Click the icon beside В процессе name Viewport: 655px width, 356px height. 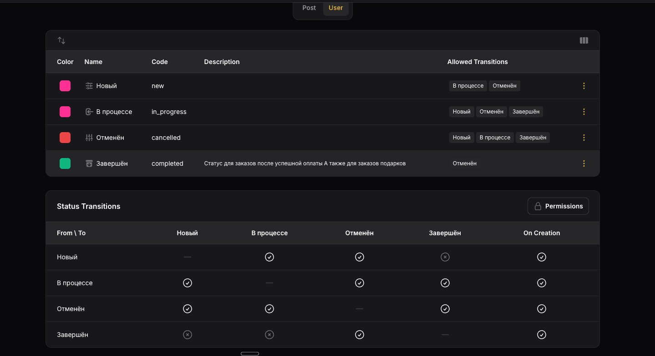click(x=89, y=112)
